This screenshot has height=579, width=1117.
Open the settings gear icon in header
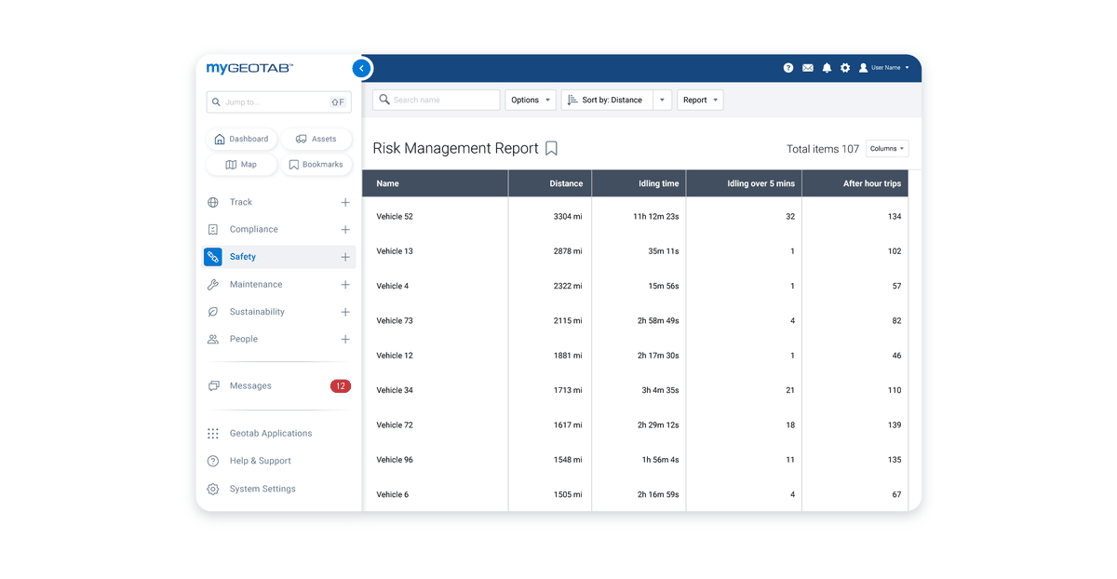point(845,68)
